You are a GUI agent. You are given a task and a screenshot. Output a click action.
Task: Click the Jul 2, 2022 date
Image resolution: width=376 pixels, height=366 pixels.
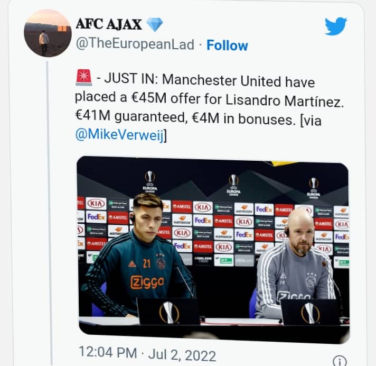tap(182, 355)
